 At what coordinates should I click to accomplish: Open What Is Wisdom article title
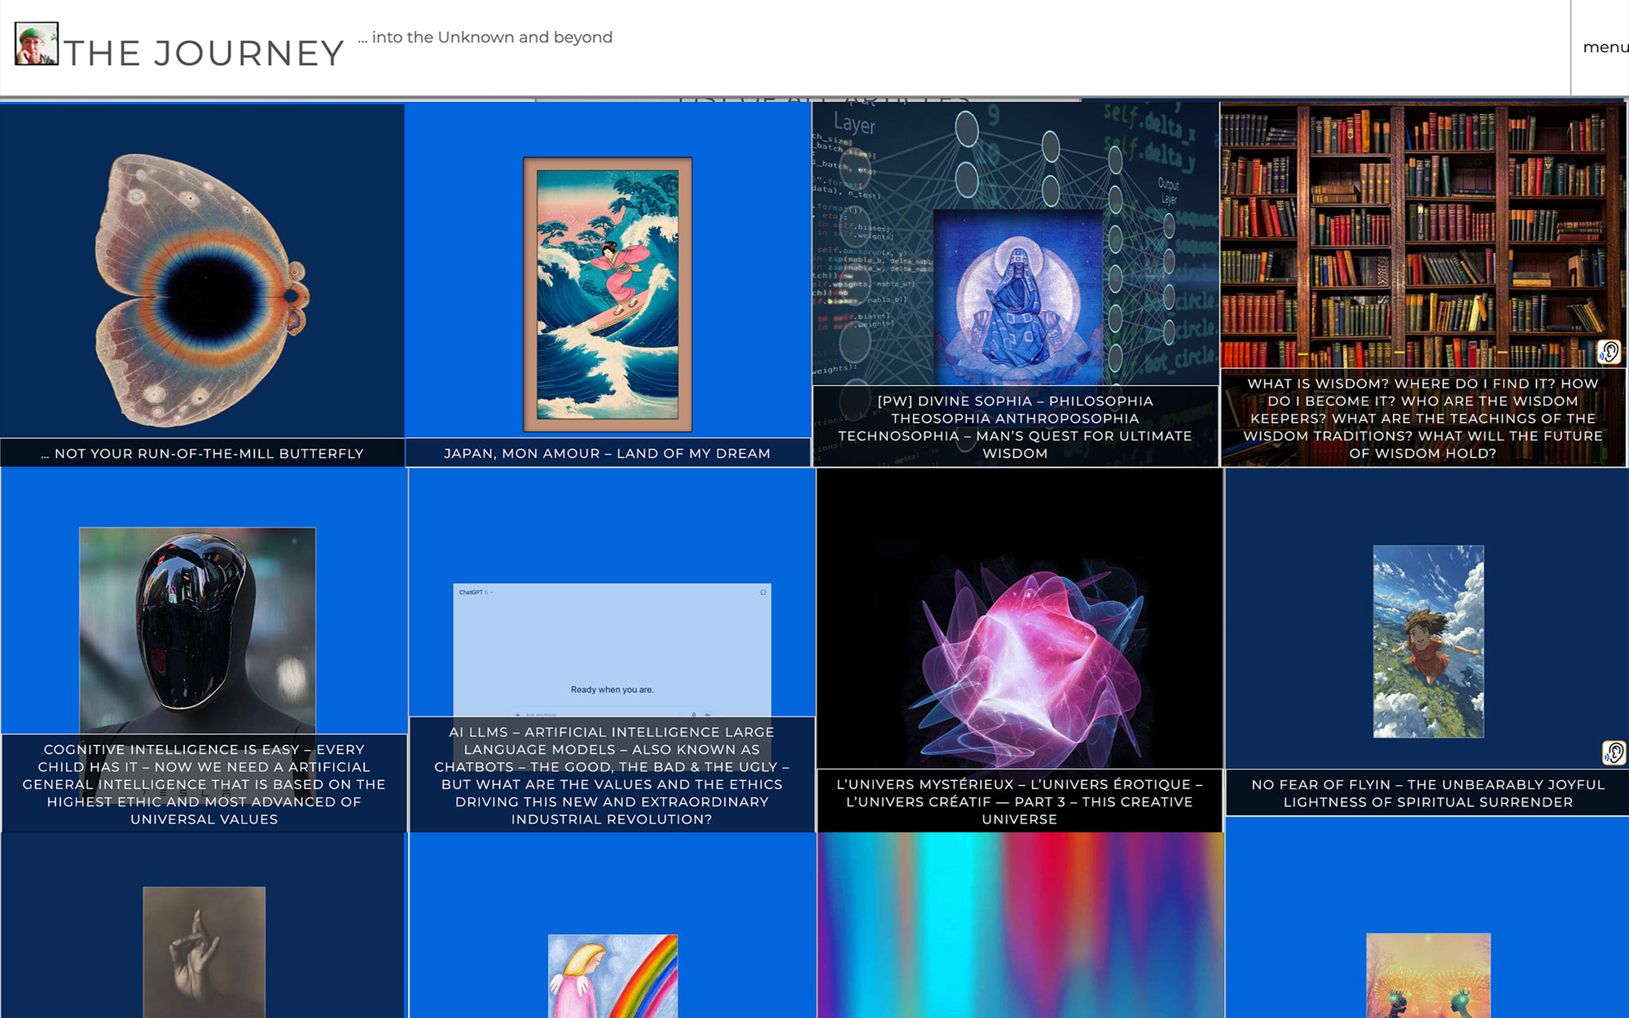pyautogui.click(x=1422, y=418)
